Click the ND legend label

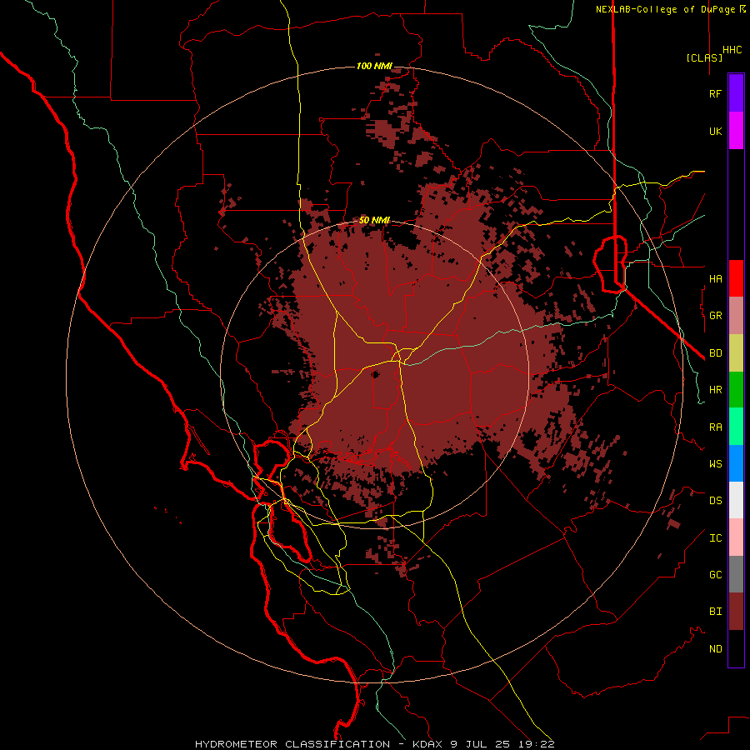tap(715, 649)
